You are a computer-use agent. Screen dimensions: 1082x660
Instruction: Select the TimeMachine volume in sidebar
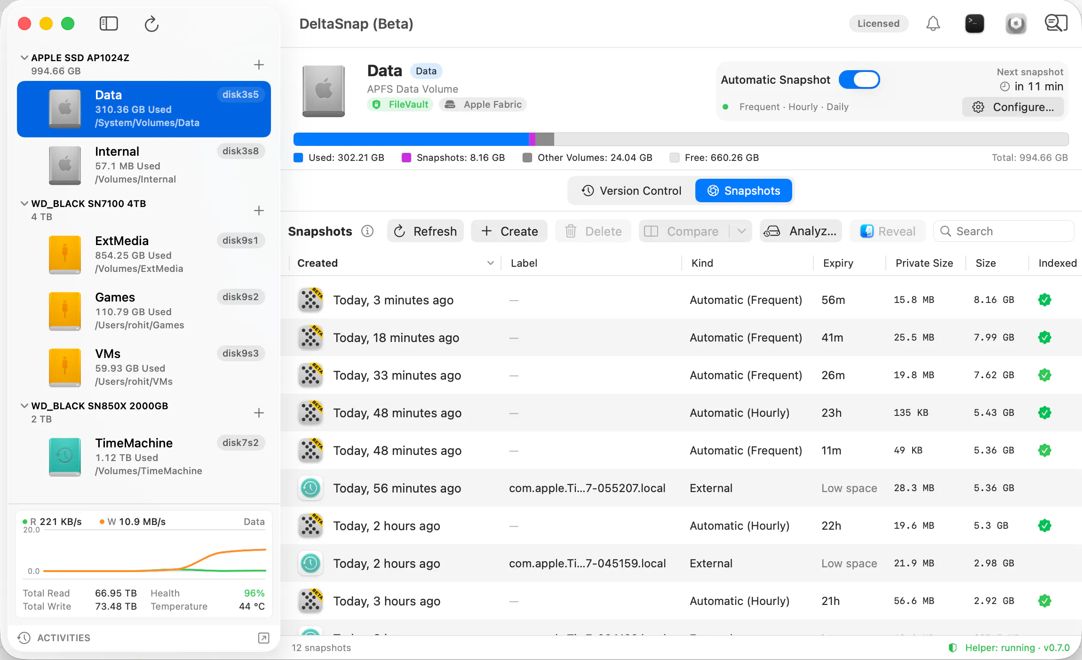[144, 457]
